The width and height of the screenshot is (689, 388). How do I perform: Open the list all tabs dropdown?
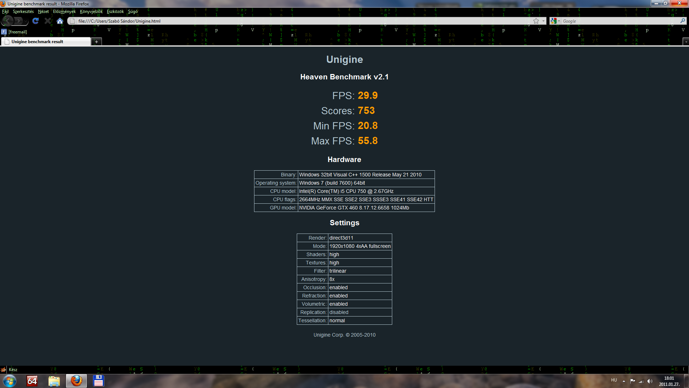[686, 42]
